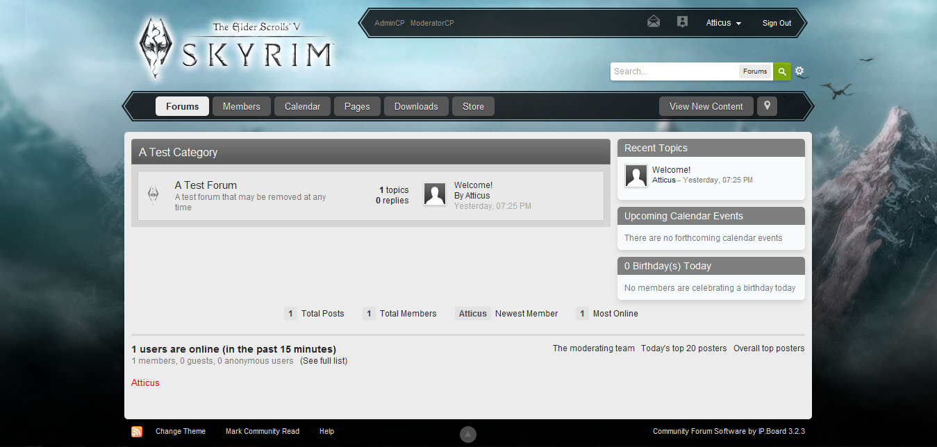Click By Atticus author link in forum row

point(472,196)
